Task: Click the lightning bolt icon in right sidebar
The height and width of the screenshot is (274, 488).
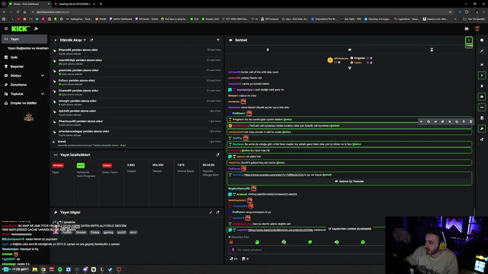Action: coord(482,75)
